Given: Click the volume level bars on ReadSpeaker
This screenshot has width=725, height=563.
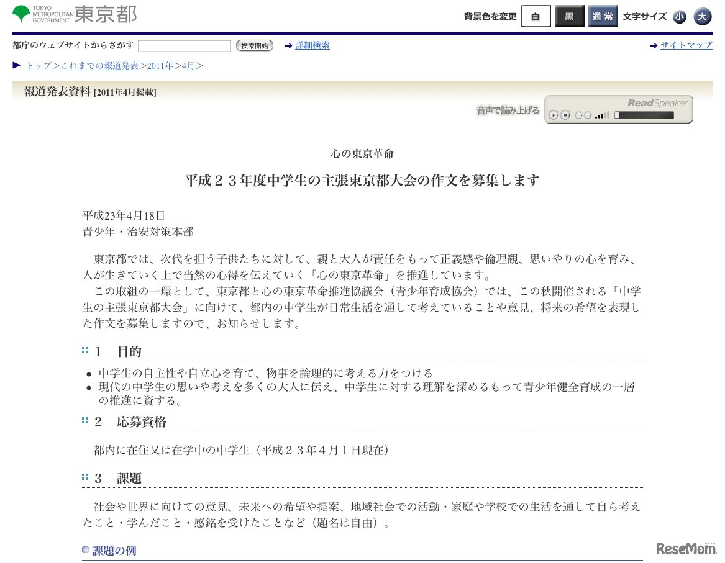Looking at the screenshot, I should [x=601, y=115].
